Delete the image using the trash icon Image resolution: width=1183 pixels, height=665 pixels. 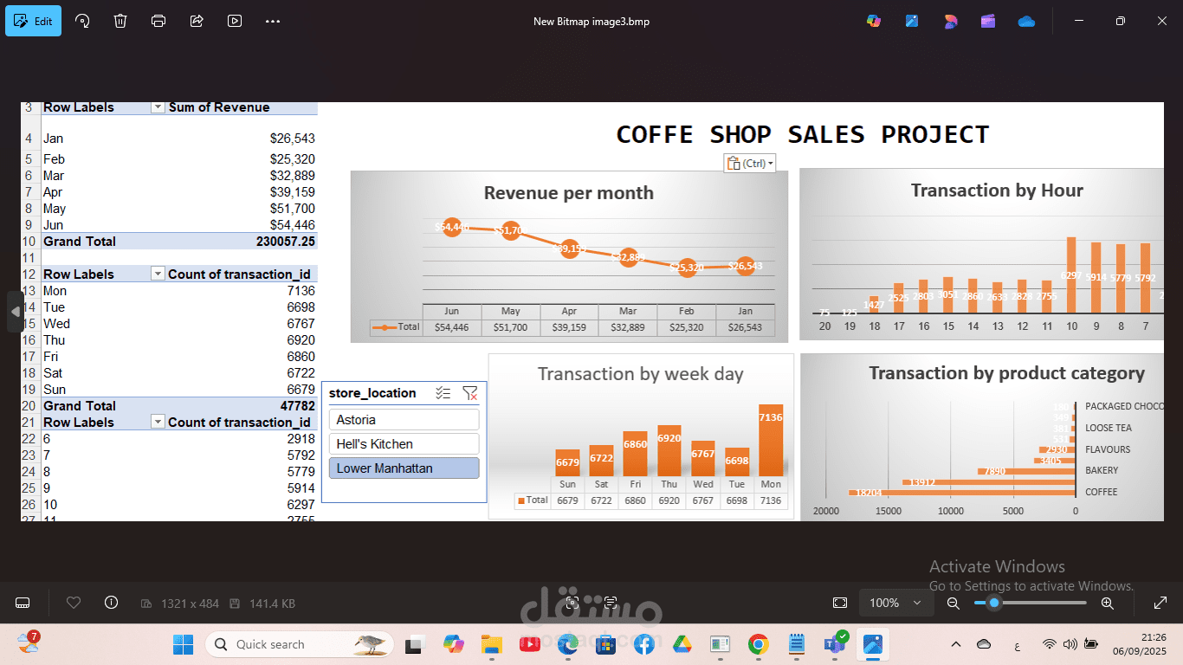(x=120, y=21)
